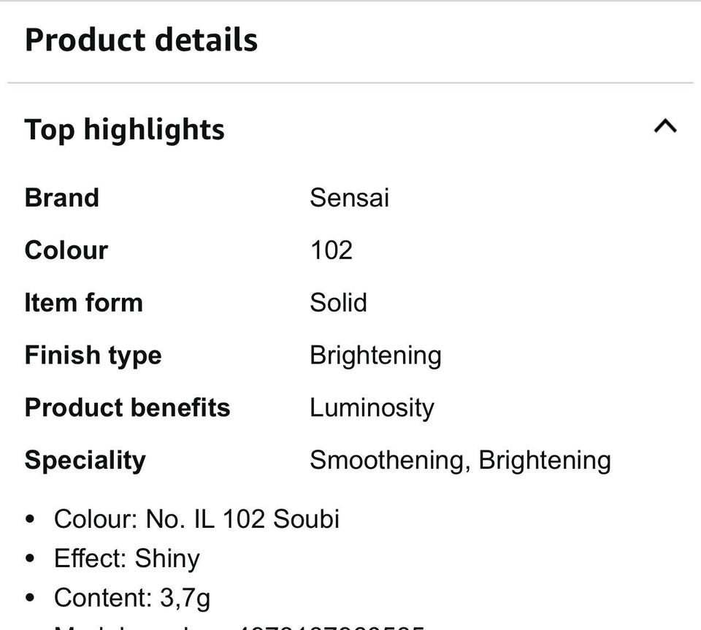Click the Smoothening, Brightening speciality value

coord(460,461)
